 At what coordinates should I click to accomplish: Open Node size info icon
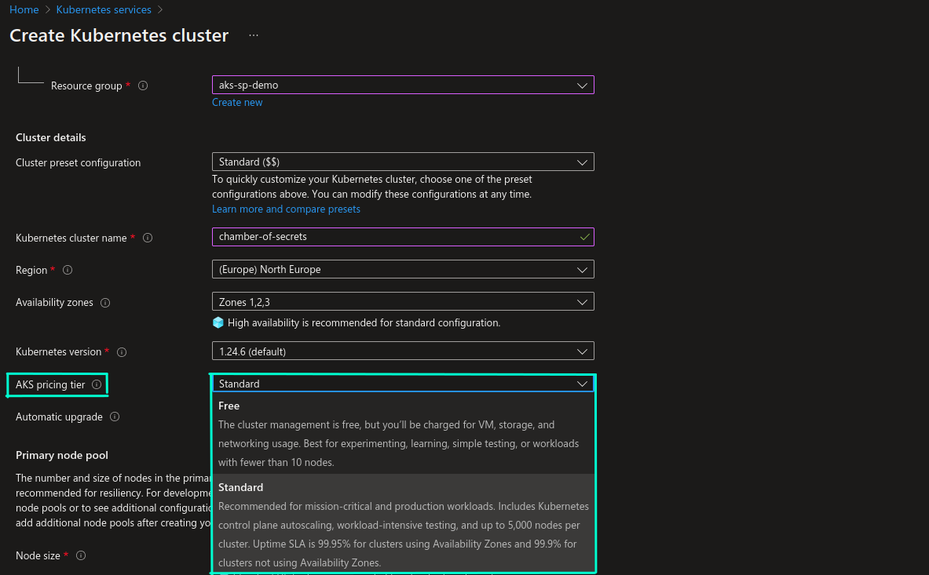tap(81, 555)
